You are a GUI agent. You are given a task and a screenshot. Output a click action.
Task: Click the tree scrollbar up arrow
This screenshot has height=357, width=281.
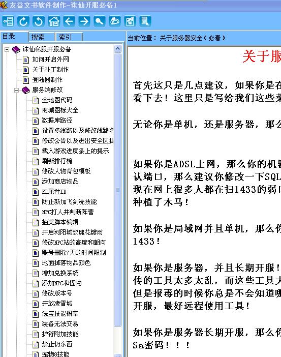point(117,49)
